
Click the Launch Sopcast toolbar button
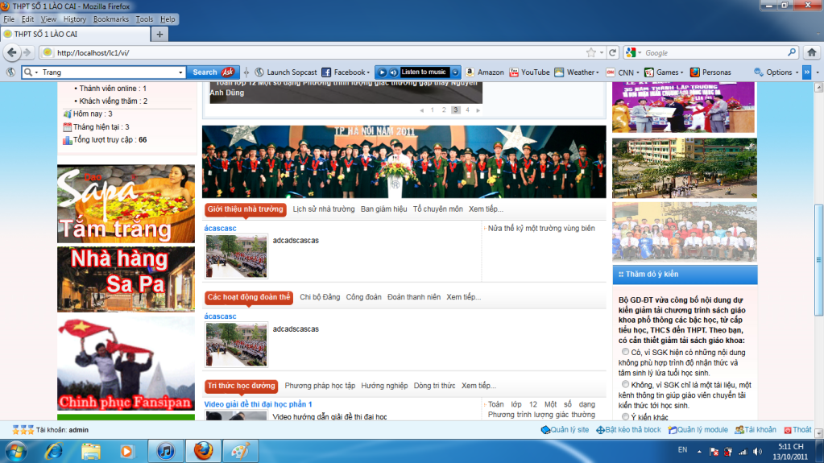[x=287, y=72]
